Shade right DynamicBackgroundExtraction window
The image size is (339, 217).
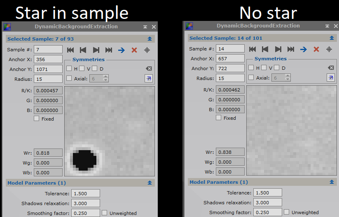327,26
